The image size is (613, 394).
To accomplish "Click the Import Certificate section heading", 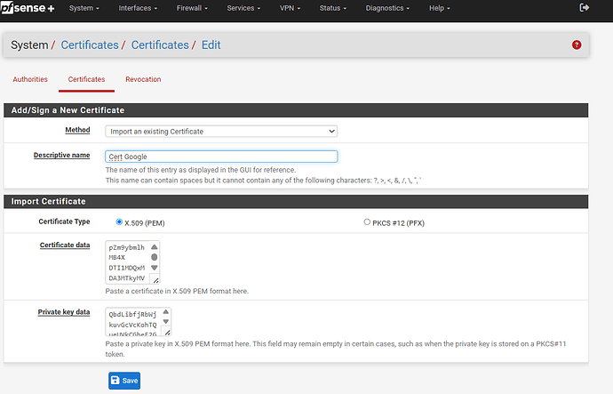I will pos(48,202).
